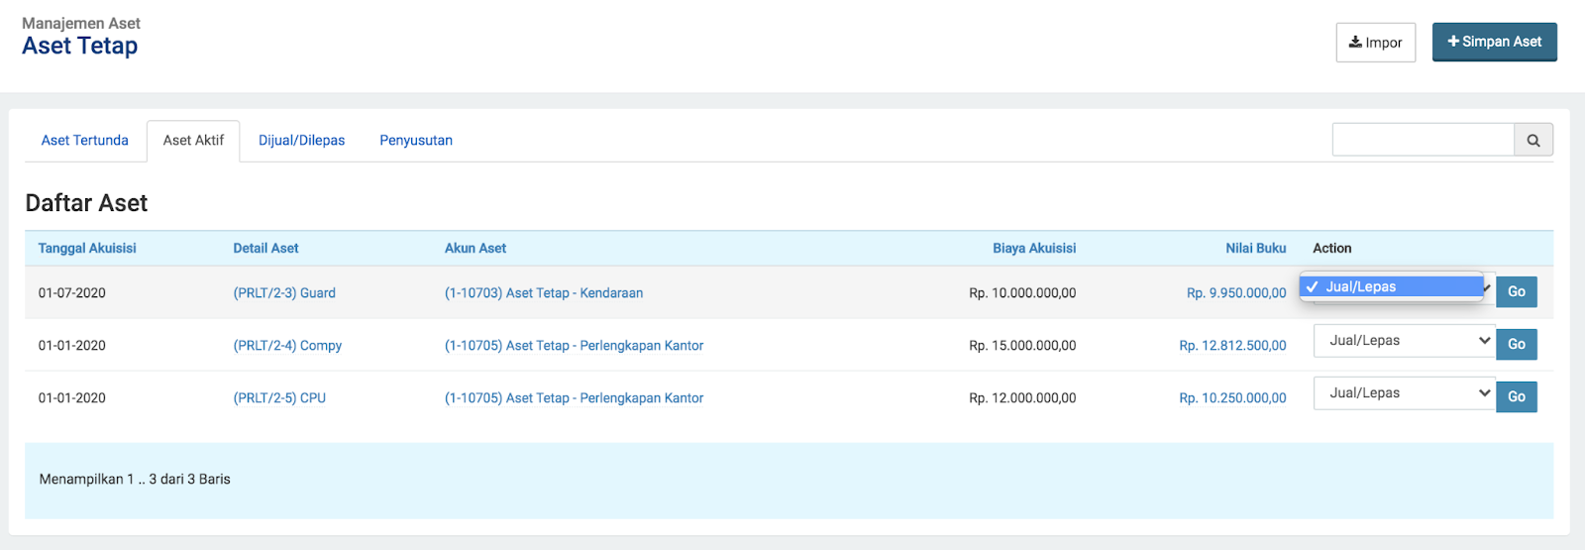Click the Impor button

pyautogui.click(x=1375, y=43)
